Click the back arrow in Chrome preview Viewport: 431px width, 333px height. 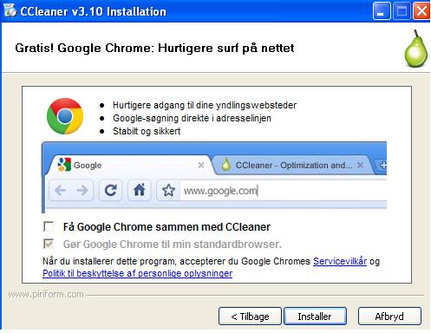[61, 190]
